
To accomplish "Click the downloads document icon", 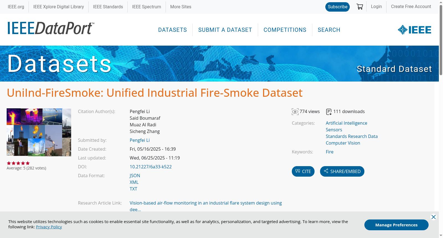I will (329, 112).
